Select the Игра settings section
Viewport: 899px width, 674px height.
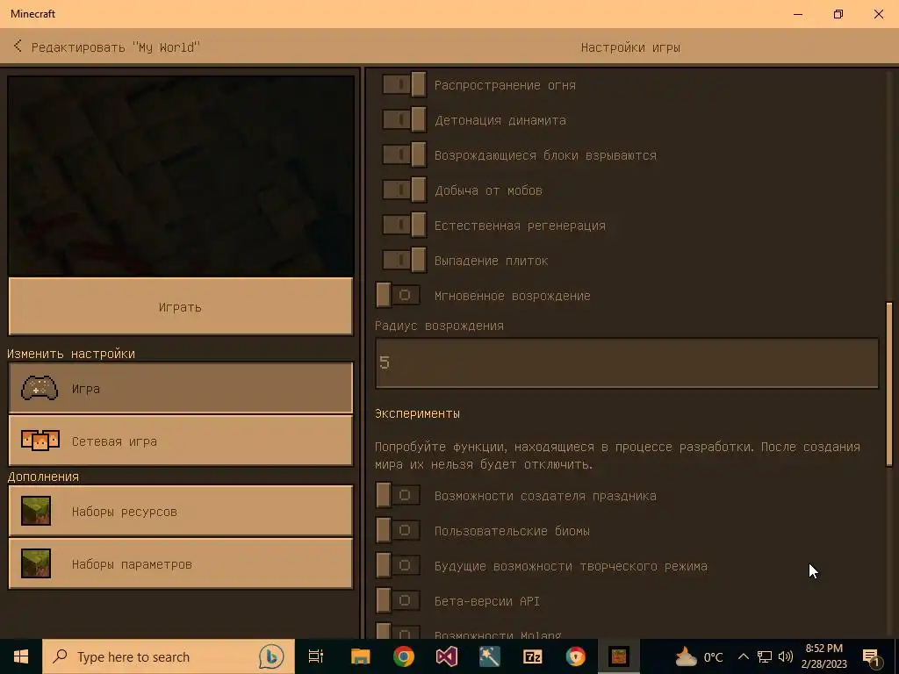[x=181, y=388]
